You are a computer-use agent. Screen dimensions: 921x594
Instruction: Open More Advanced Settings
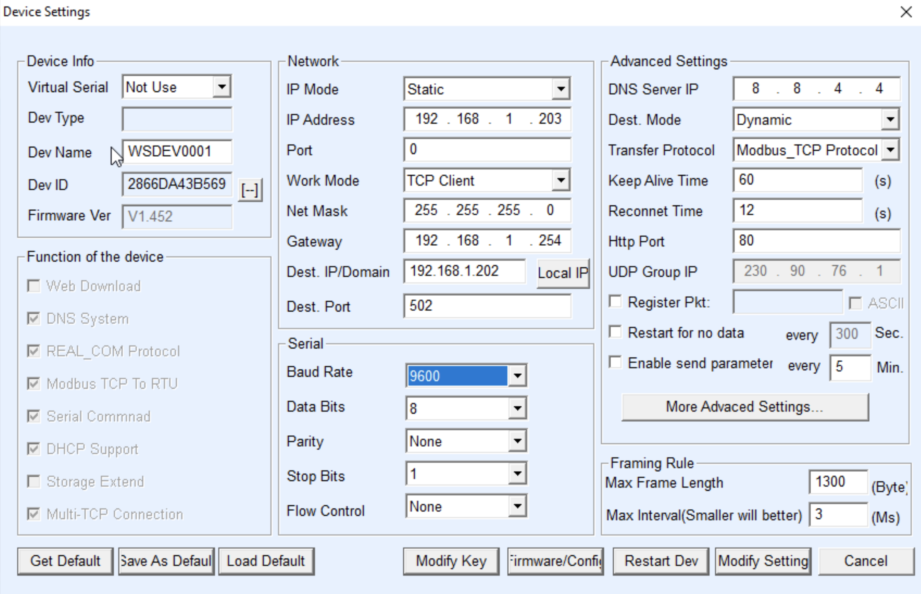coord(745,406)
